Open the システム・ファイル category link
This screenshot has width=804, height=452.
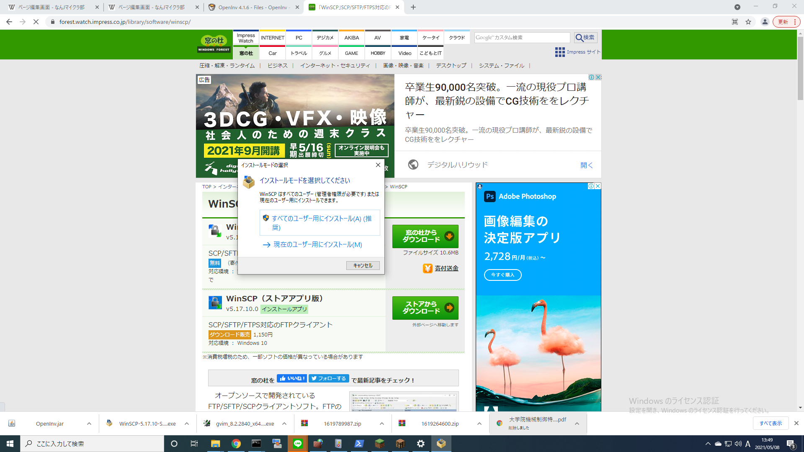502,66
